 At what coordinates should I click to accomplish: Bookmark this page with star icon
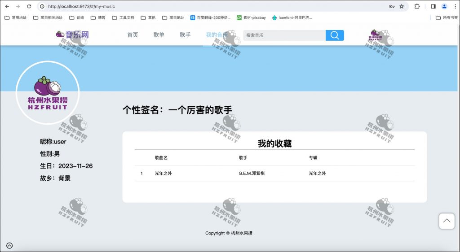(x=402, y=6)
